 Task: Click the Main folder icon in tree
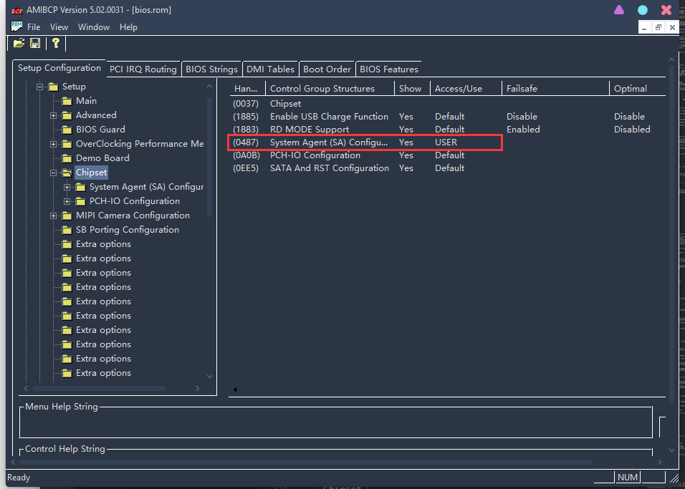tap(67, 101)
